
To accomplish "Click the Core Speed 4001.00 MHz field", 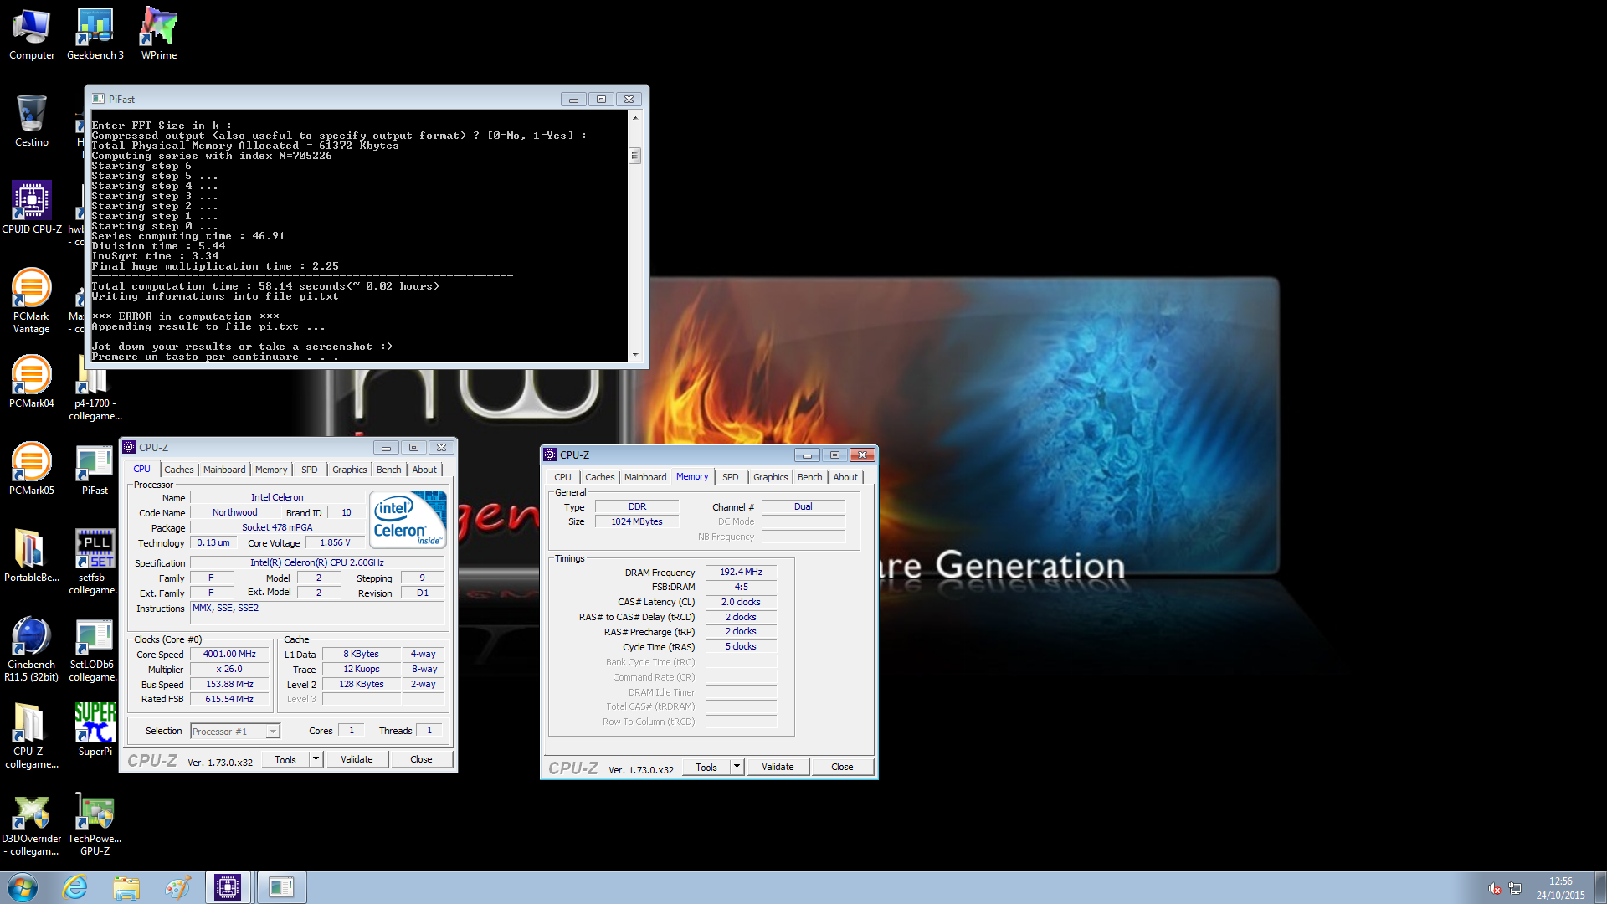I will [x=229, y=655].
